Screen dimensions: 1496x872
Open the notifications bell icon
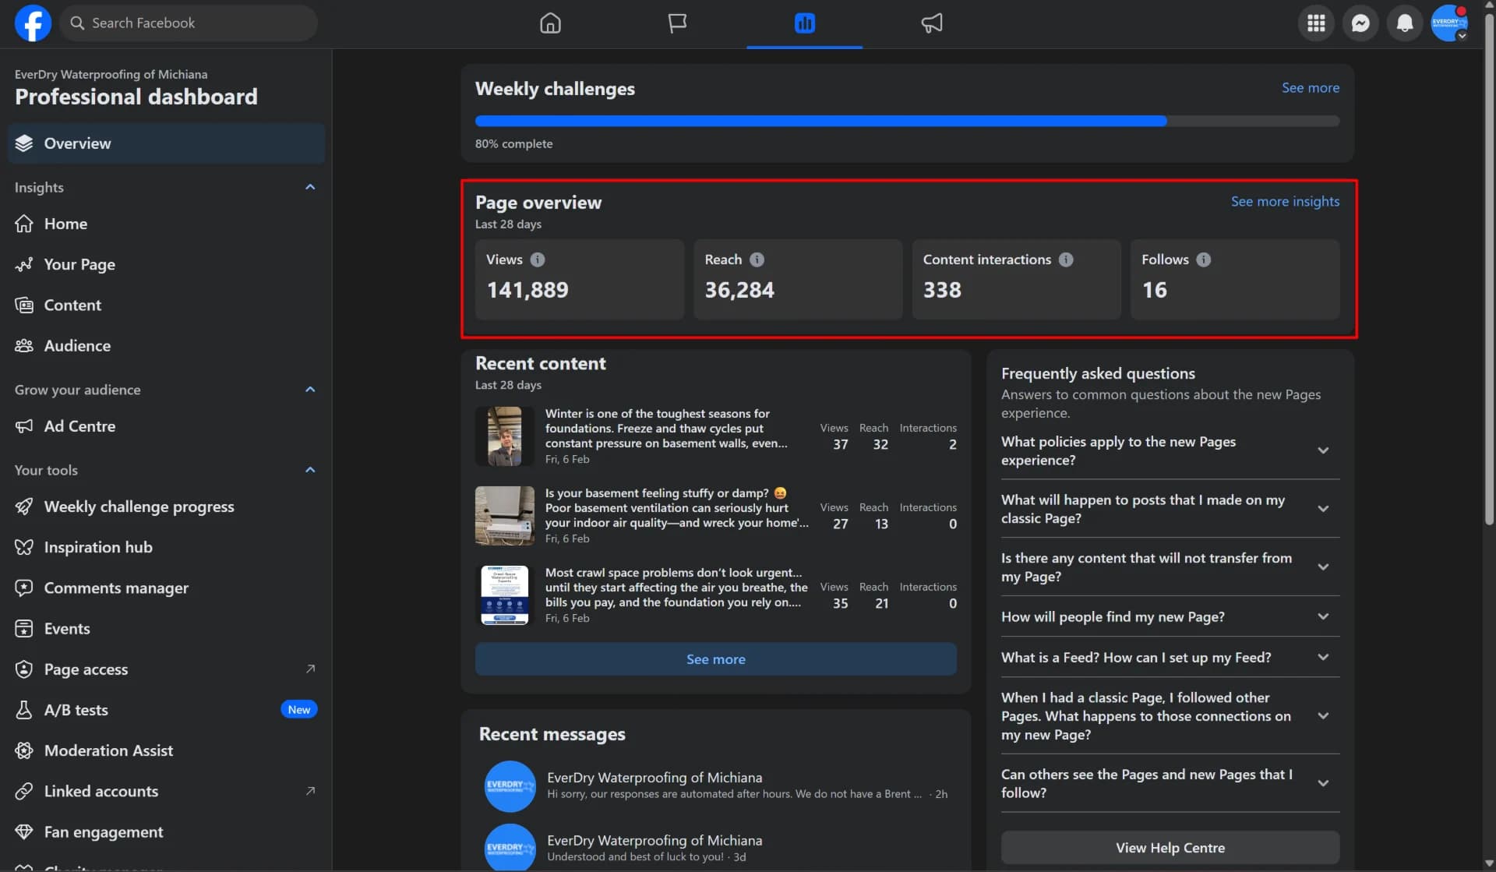(1405, 23)
